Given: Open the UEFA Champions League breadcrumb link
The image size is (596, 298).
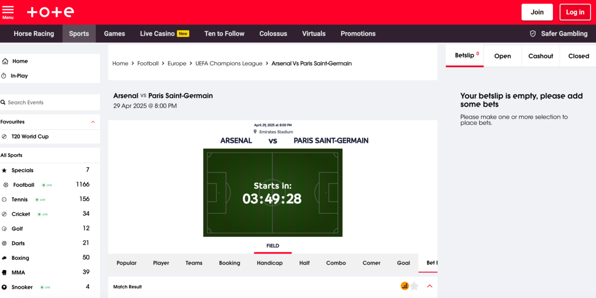Looking at the screenshot, I should tap(229, 63).
